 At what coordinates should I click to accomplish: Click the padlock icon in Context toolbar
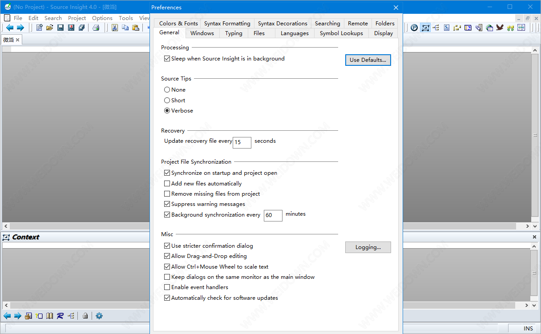coord(85,316)
